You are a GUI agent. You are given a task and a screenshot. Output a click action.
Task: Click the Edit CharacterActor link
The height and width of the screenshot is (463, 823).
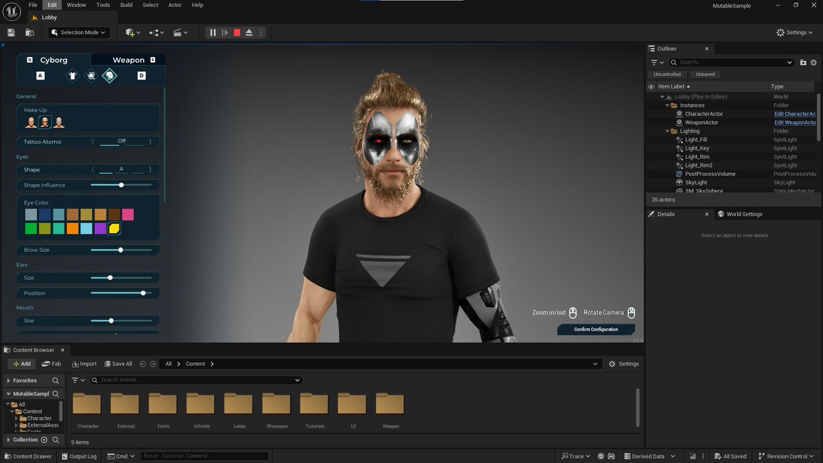click(795, 114)
